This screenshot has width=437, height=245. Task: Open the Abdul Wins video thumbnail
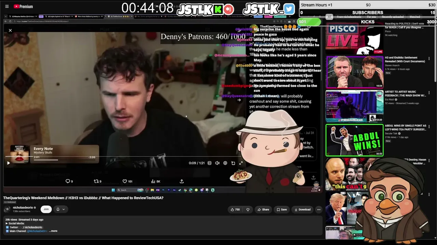point(354,140)
